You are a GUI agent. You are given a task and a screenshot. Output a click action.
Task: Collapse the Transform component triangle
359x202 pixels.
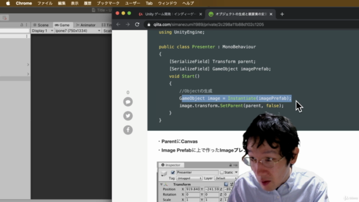point(161,185)
